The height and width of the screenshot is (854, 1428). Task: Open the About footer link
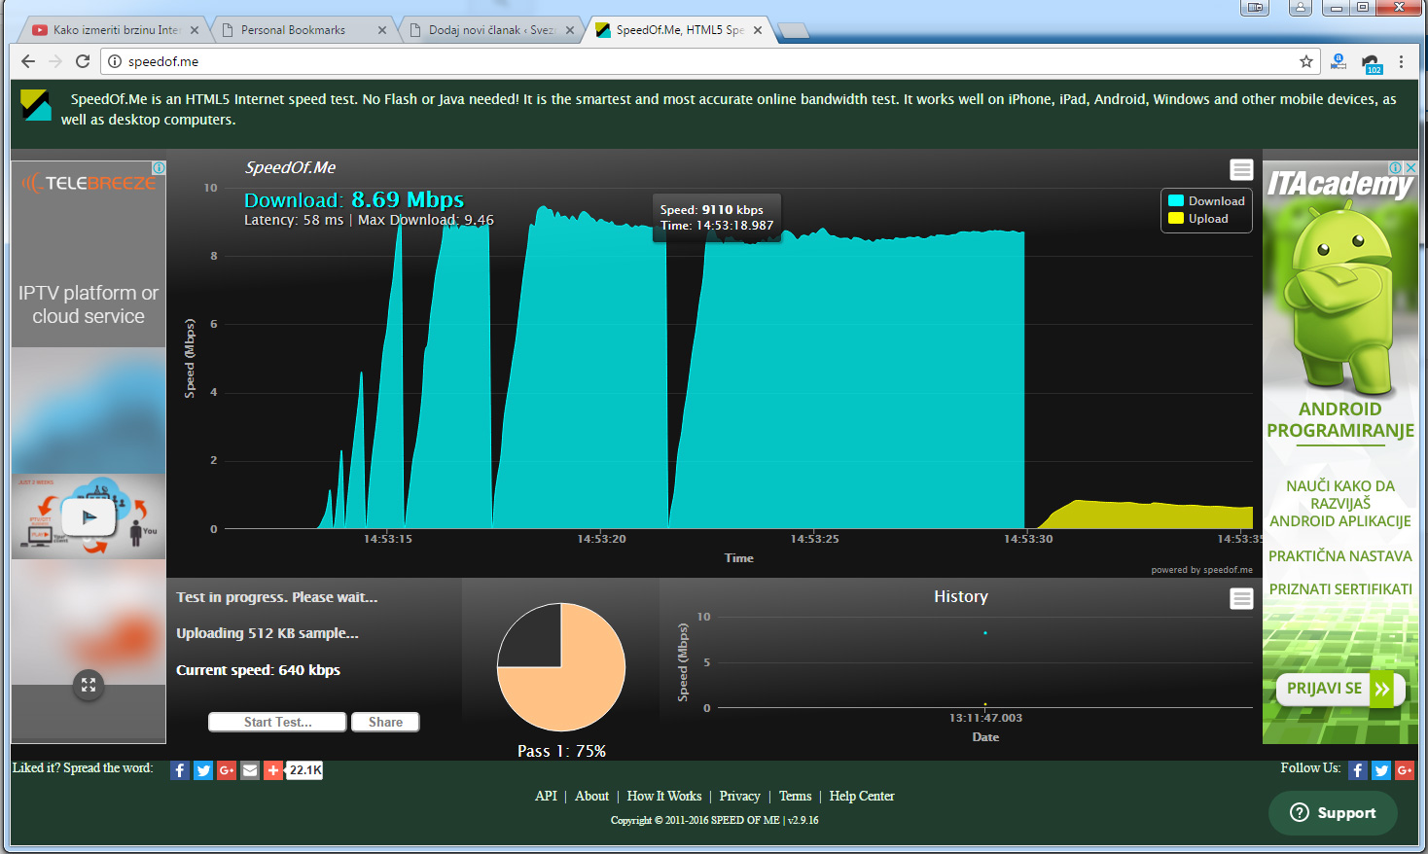591,796
